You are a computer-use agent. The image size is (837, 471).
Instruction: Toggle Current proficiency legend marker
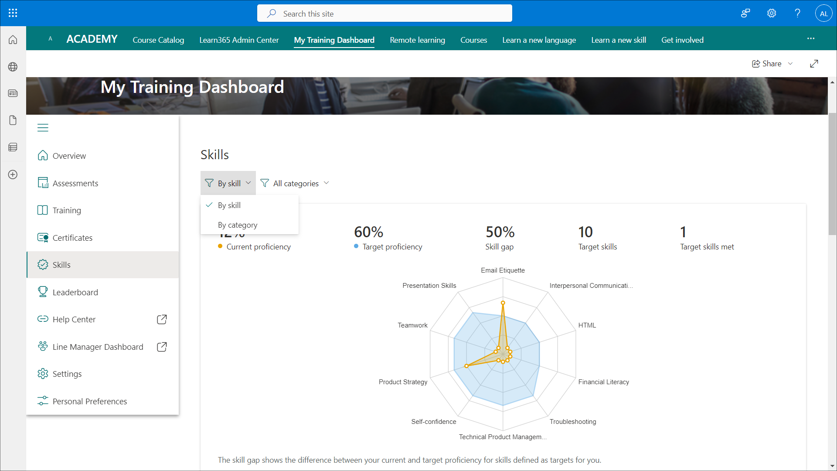click(x=220, y=246)
